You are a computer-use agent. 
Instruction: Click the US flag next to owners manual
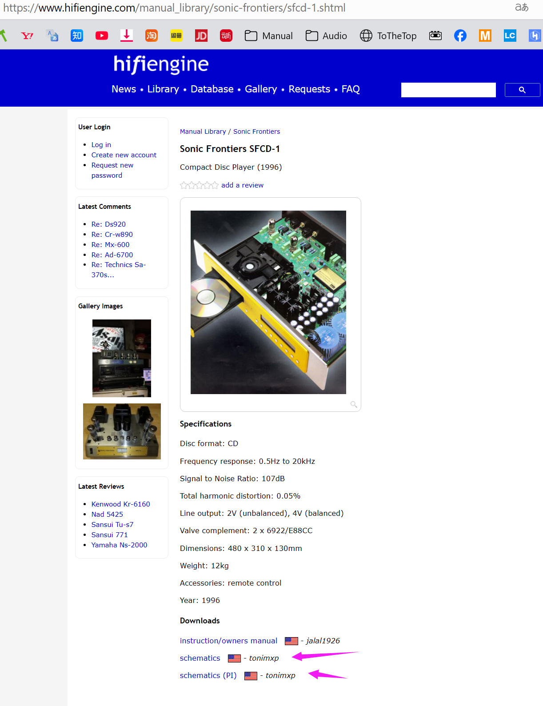coord(291,641)
